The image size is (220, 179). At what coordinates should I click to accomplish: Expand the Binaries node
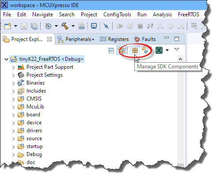14,83
